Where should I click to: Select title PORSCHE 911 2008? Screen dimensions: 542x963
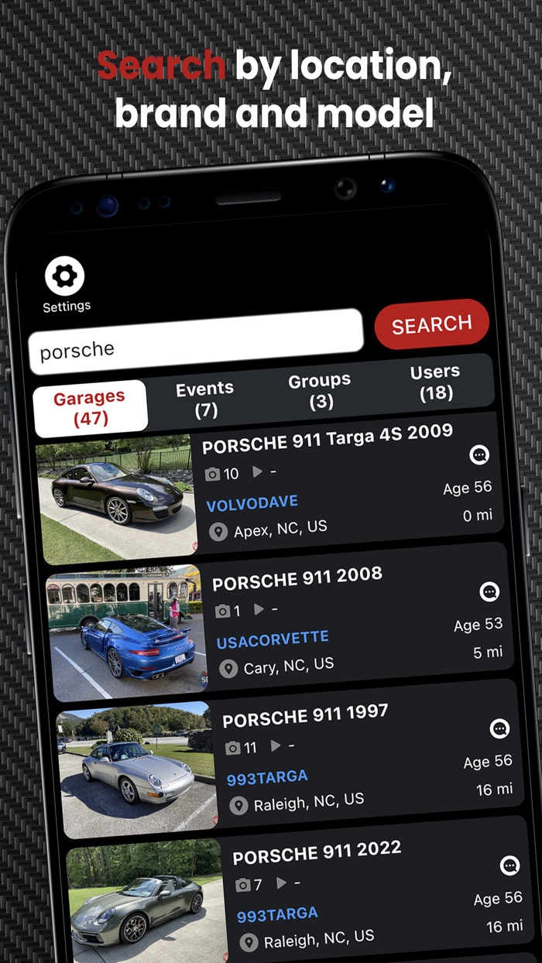tap(297, 578)
